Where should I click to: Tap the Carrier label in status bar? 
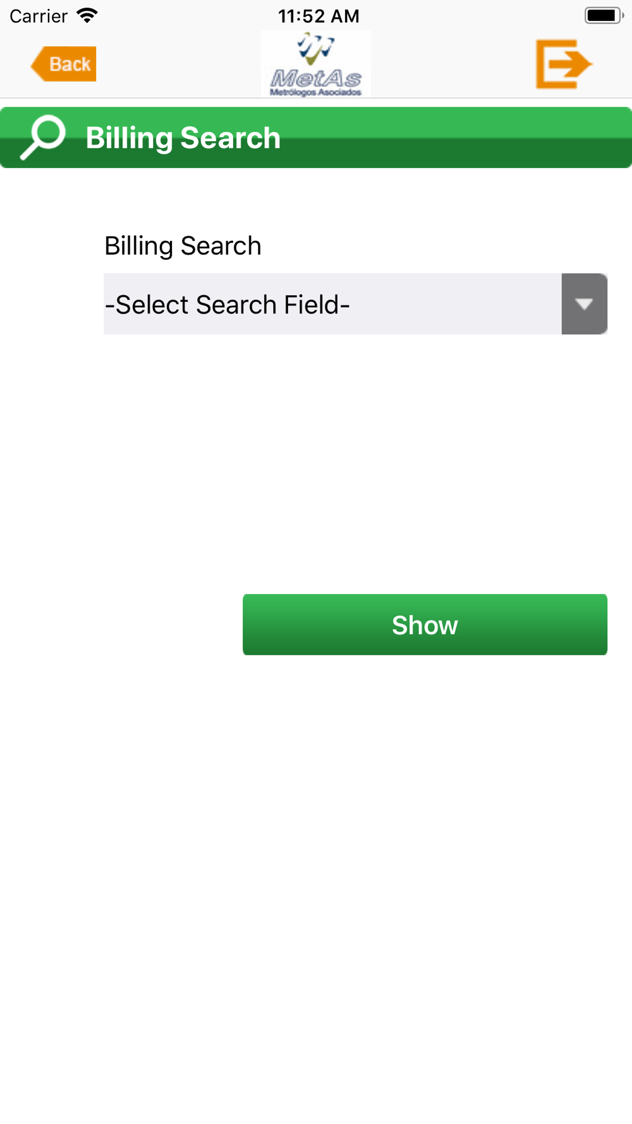tap(39, 16)
